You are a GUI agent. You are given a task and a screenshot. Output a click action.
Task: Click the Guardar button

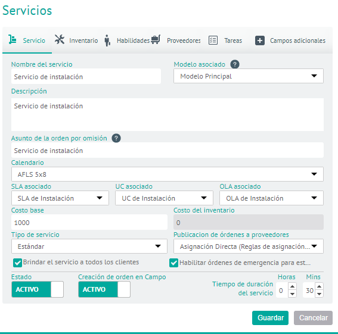(x=270, y=318)
